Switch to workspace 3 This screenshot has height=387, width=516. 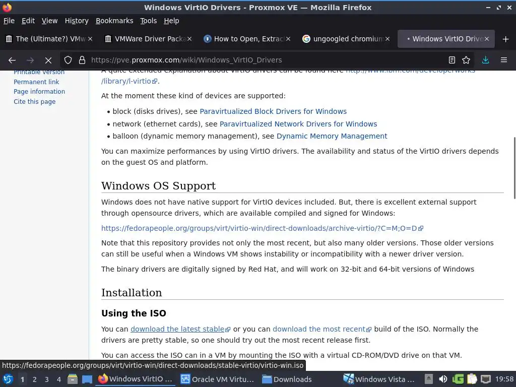[x=47, y=379]
